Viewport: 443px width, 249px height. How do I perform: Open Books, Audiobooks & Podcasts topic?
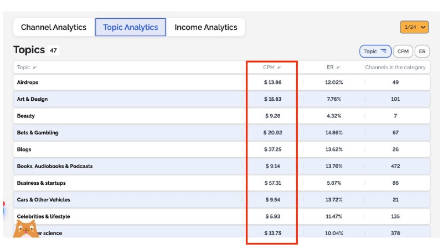(55, 166)
